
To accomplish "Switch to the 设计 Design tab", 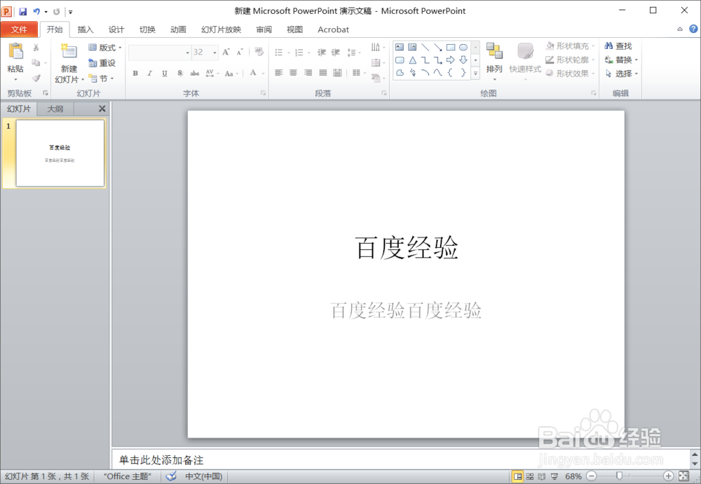I will click(x=116, y=29).
